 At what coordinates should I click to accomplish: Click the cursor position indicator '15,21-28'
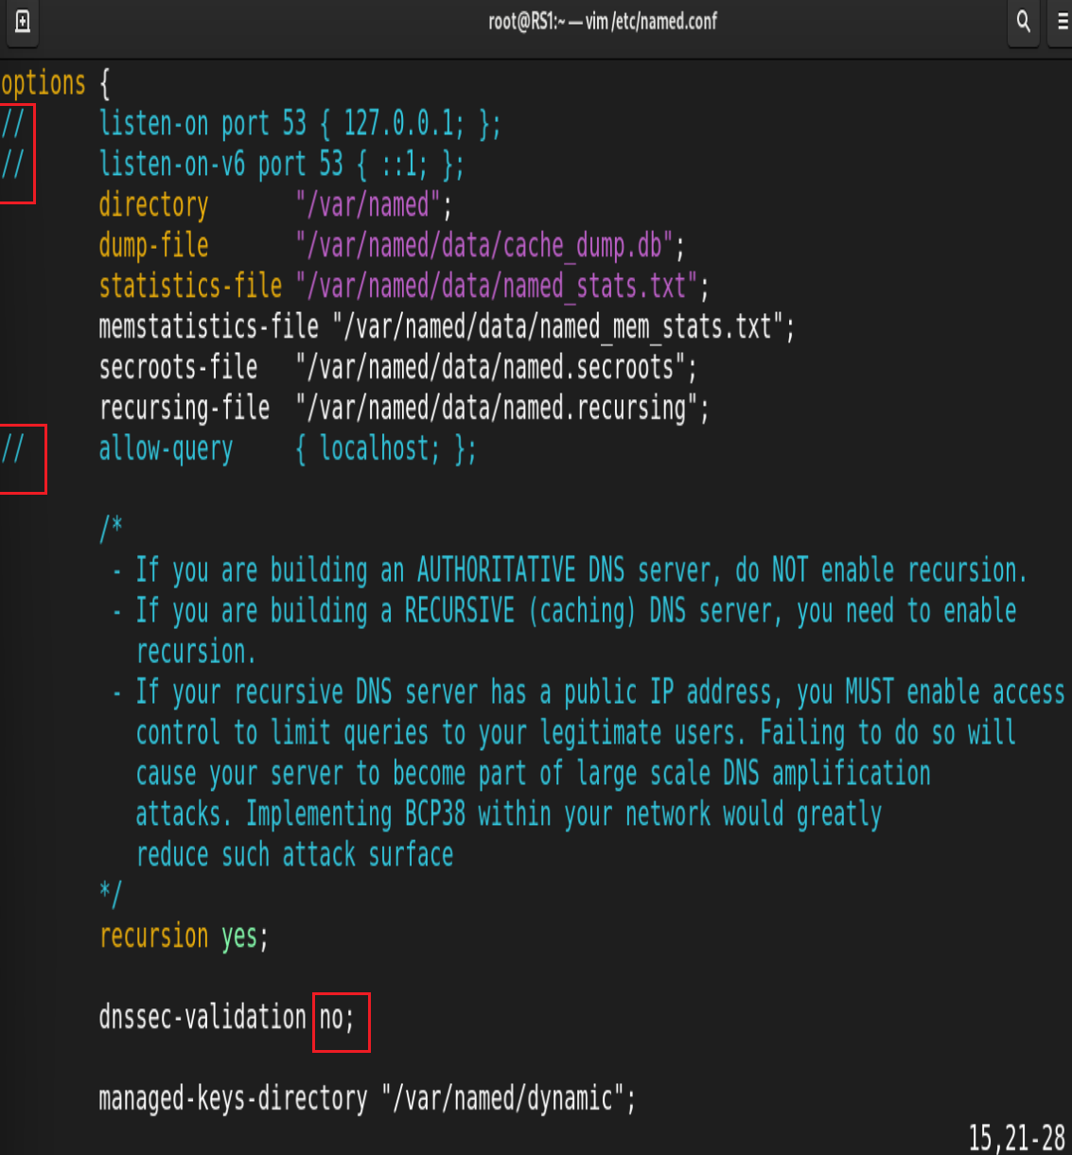click(x=1016, y=1137)
